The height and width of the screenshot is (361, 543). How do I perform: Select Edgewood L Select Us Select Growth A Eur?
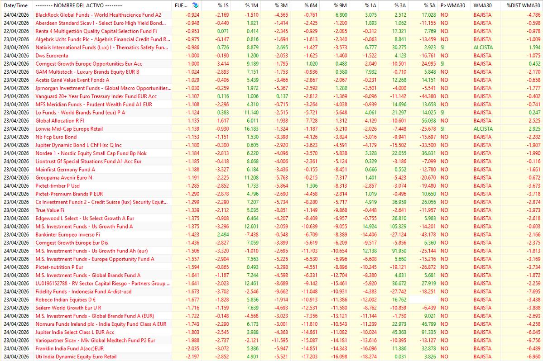click(x=85, y=218)
